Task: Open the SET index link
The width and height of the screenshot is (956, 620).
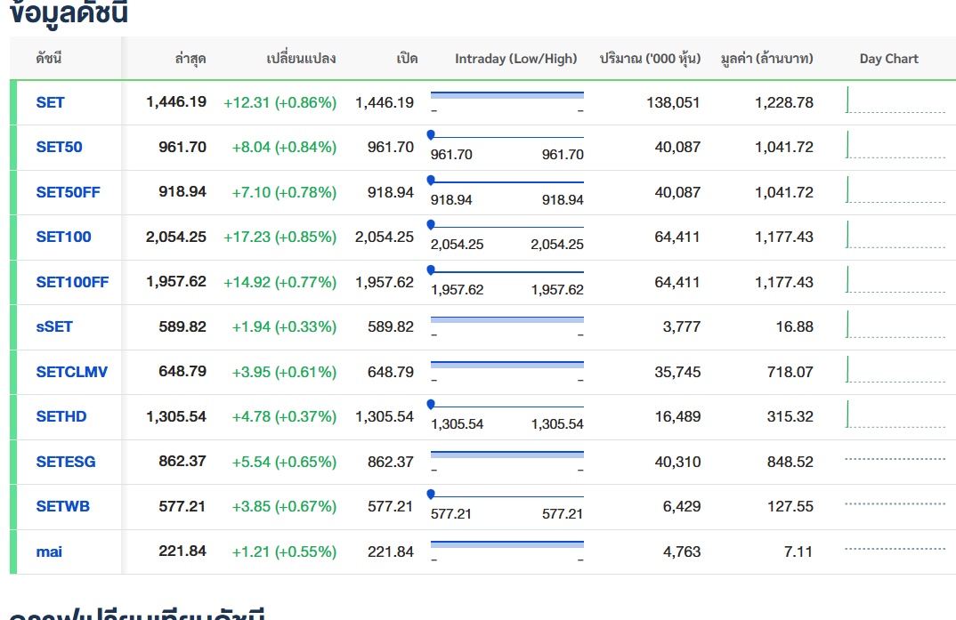Action: click(50, 102)
